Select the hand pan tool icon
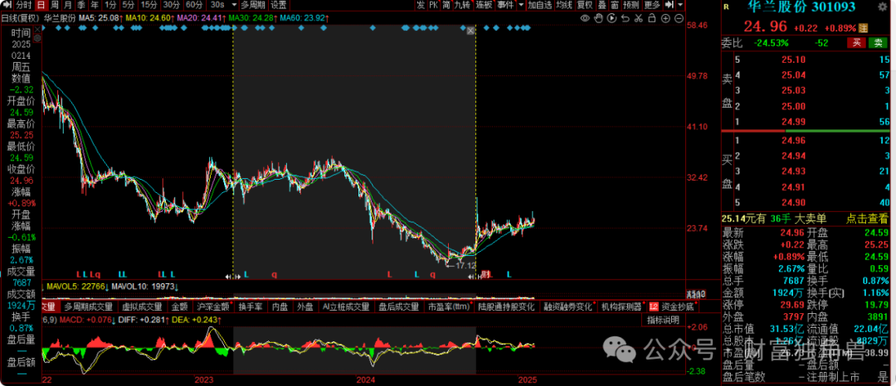This screenshot has height=386, width=896. [x=599, y=17]
